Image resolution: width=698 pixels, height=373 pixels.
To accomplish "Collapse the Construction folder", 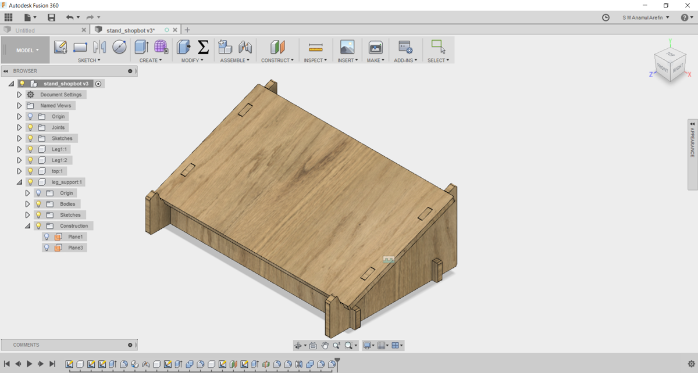I will (27, 226).
